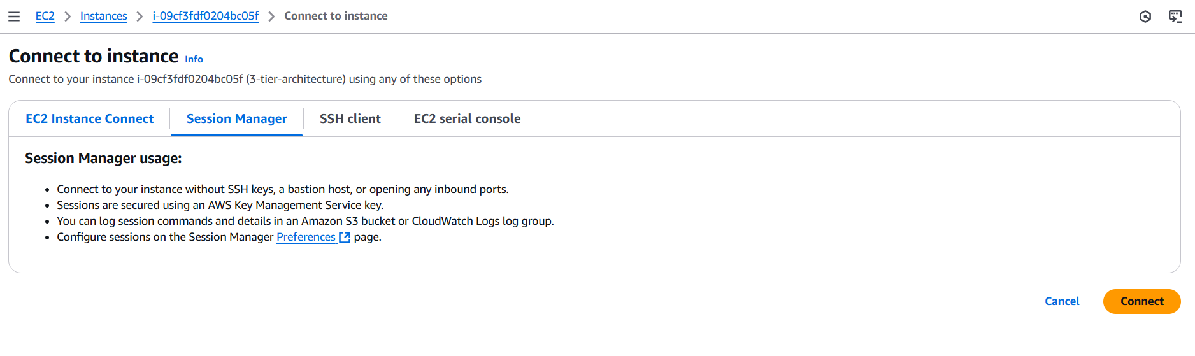Click the Info link beside the heading

click(x=194, y=59)
